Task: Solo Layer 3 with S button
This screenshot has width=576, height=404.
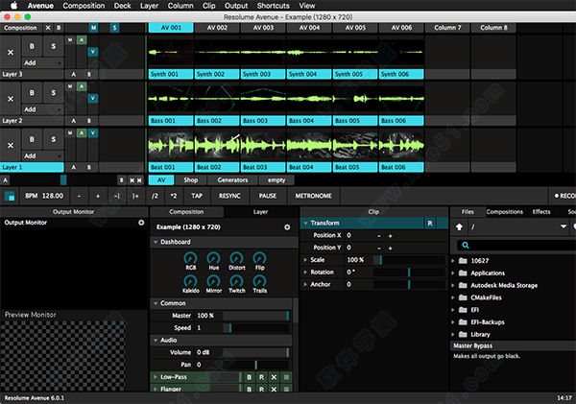Action: (x=54, y=46)
